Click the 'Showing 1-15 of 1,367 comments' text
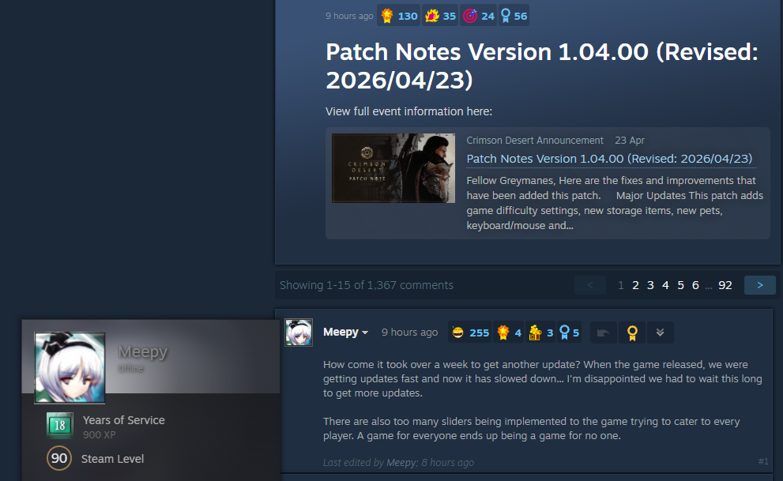This screenshot has width=783, height=481. tap(367, 285)
